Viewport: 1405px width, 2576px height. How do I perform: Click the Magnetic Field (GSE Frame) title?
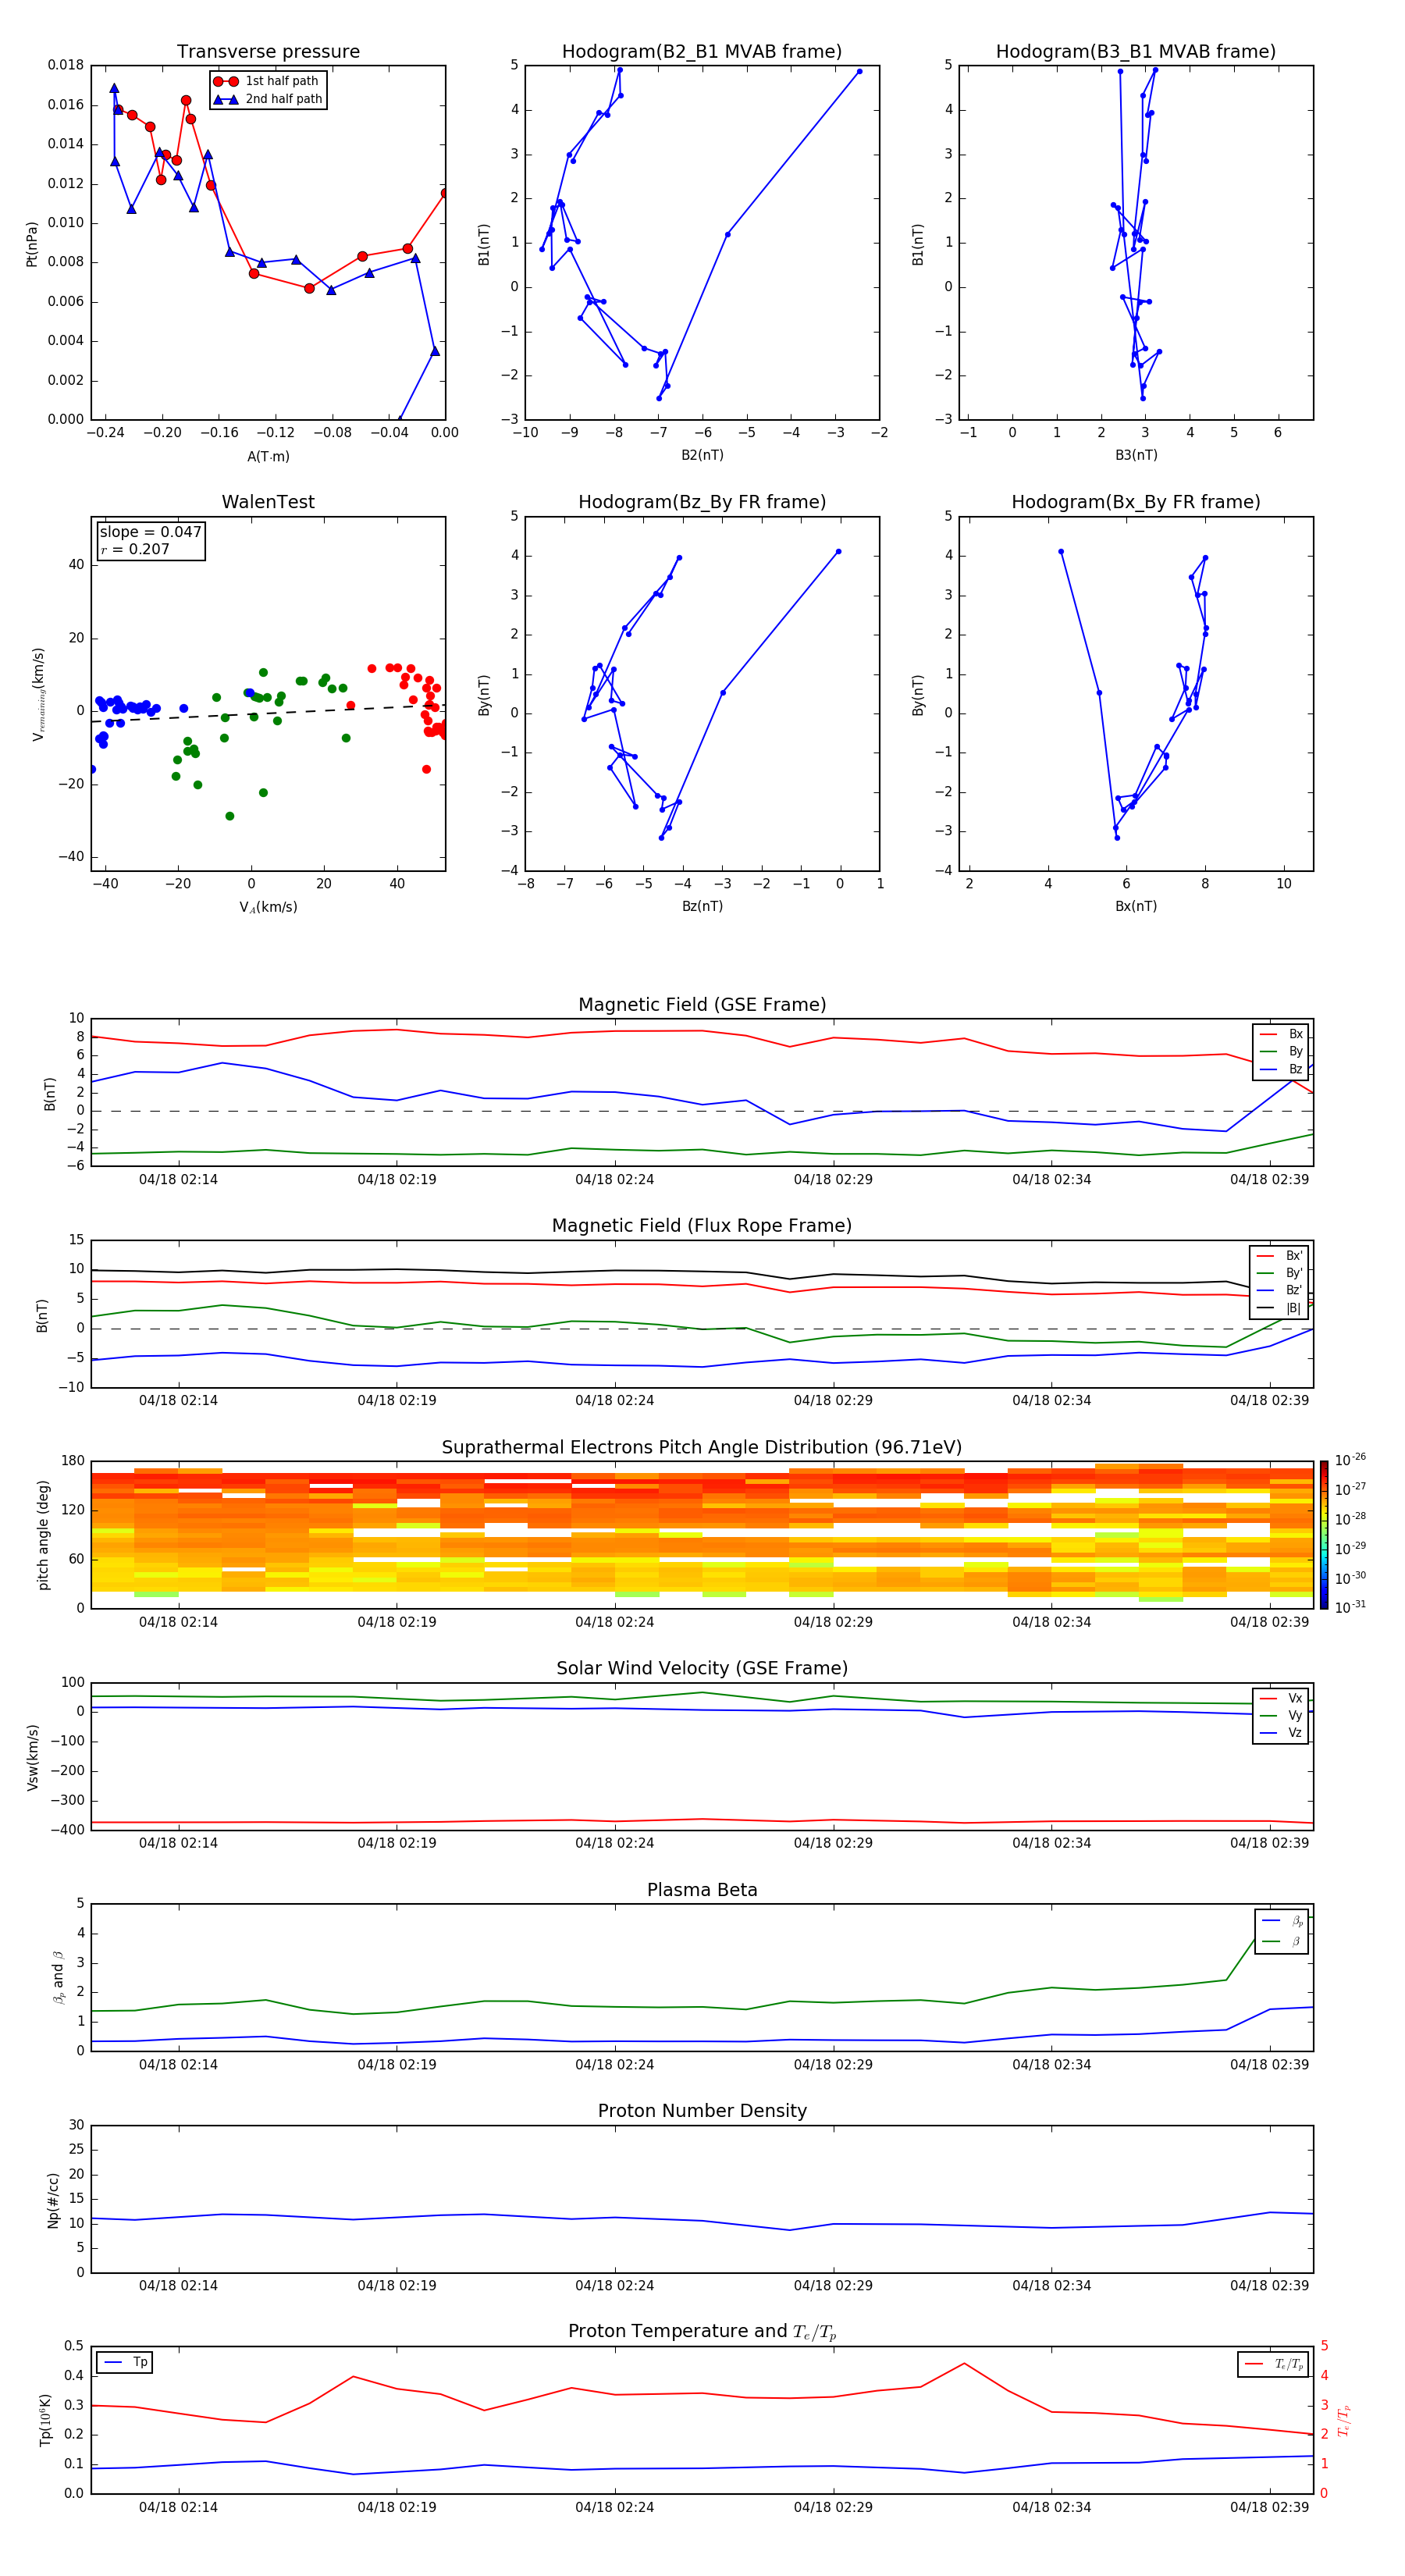point(702,1005)
